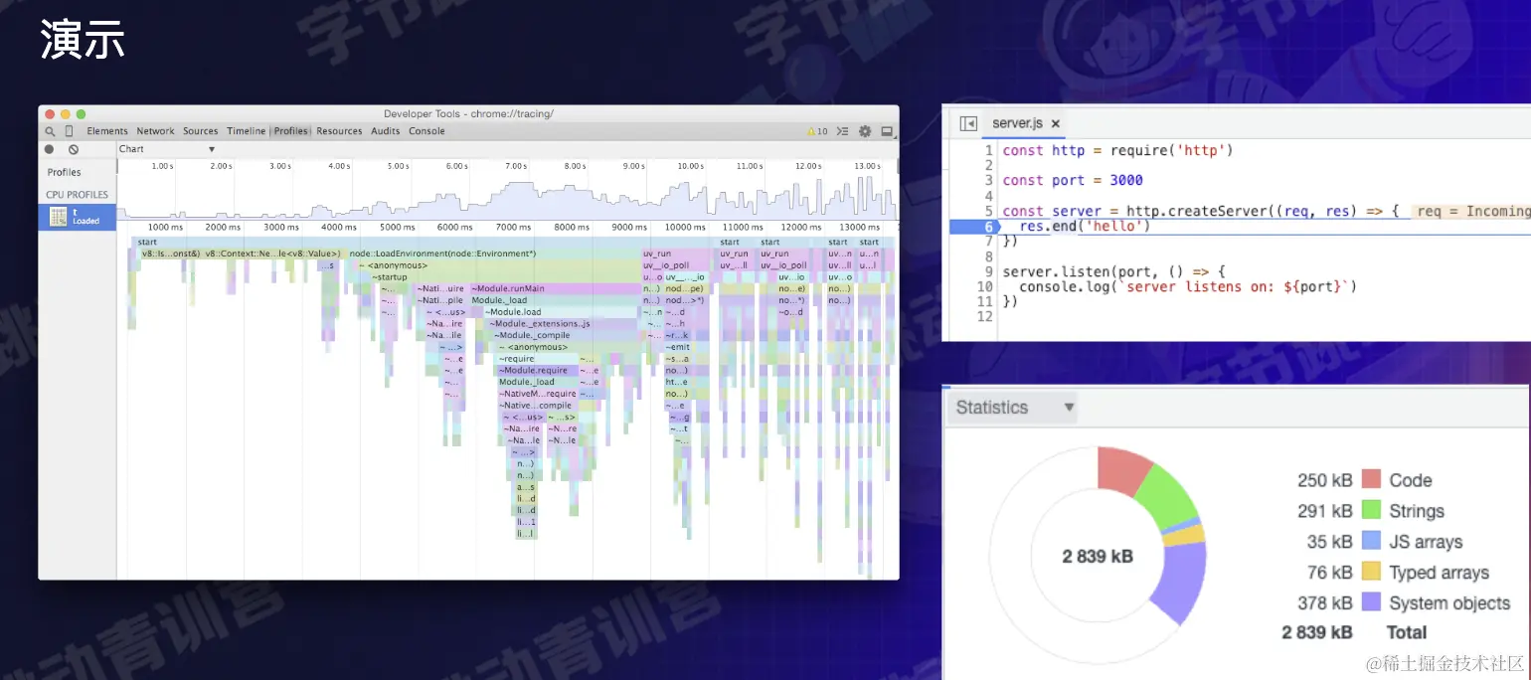Switch to the Elements tab

107,131
